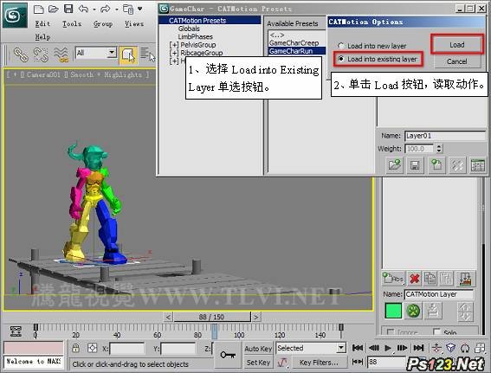491x373 pixels.
Task: Click the large Set Keys key icon
Action: 228,355
